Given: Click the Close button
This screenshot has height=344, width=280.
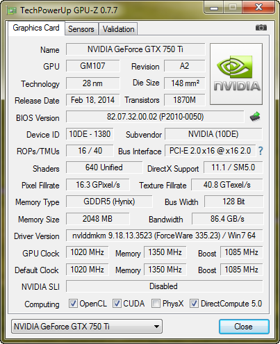Looking at the screenshot, I should (244, 327).
